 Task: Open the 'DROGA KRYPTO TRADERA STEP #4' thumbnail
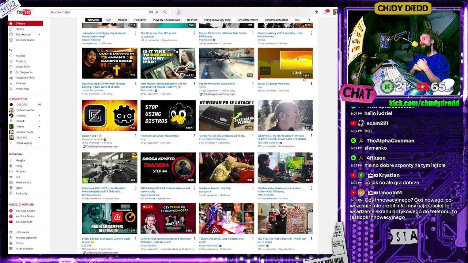[168, 168]
